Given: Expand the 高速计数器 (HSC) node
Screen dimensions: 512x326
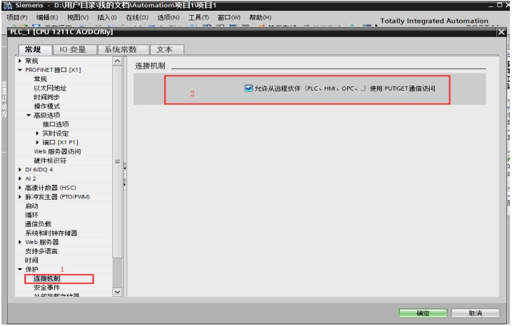Looking at the screenshot, I should (20, 188).
